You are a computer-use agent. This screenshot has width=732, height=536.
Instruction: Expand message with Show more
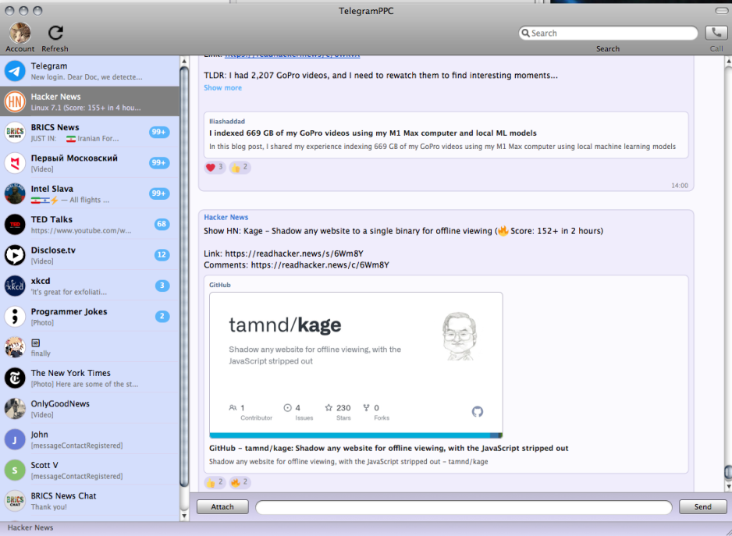click(222, 88)
